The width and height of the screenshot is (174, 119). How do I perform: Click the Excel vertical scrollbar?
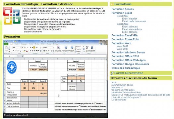(107, 86)
